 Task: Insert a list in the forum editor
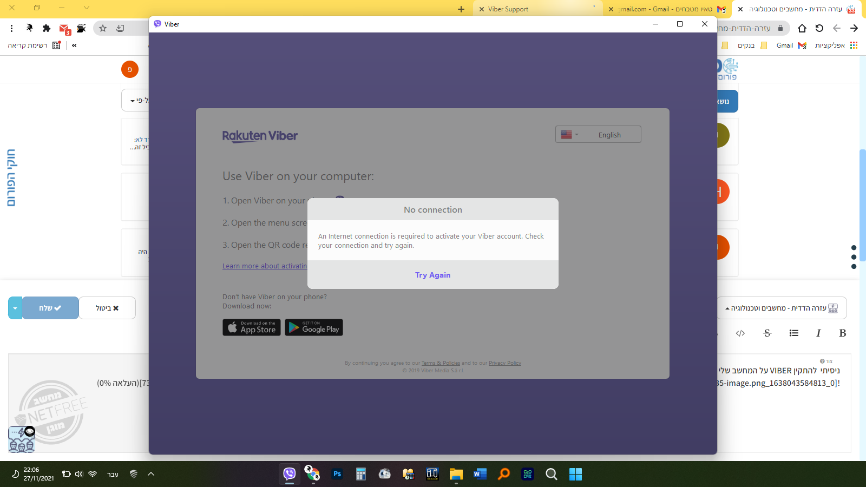pyautogui.click(x=793, y=333)
